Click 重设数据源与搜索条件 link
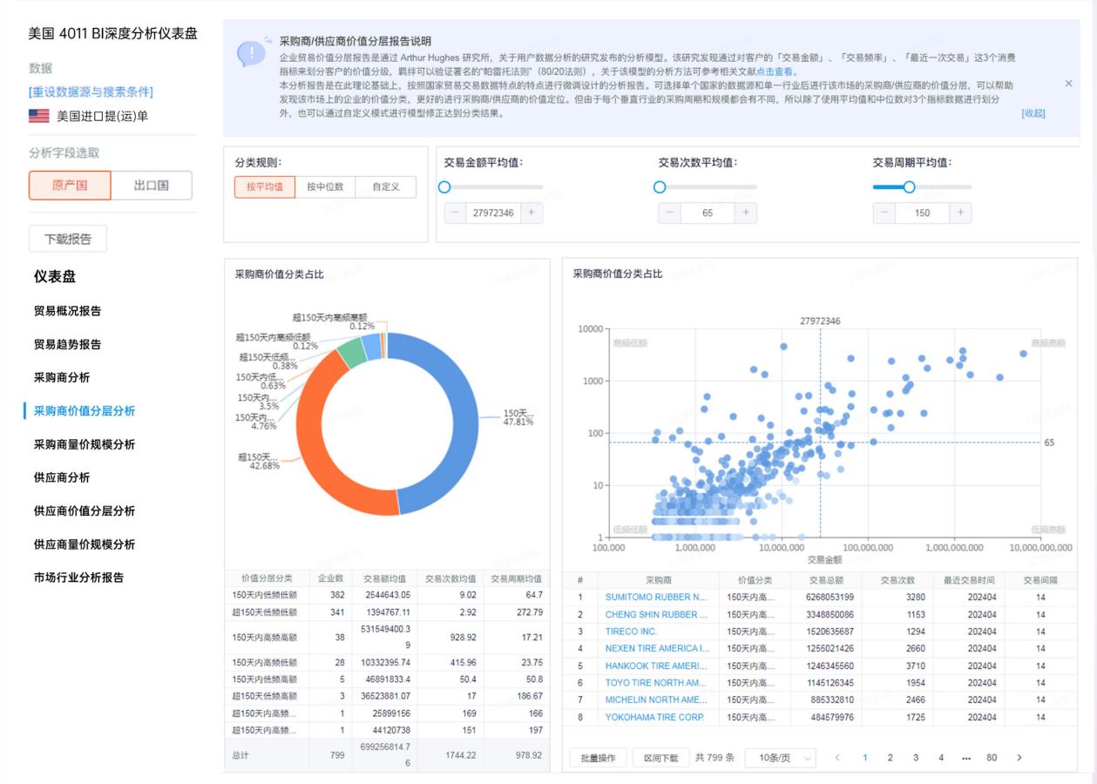The image size is (1097, 784). tap(91, 91)
